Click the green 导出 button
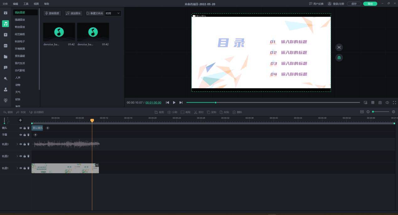Image resolution: width=398 pixels, height=215 pixels. (x=370, y=4)
